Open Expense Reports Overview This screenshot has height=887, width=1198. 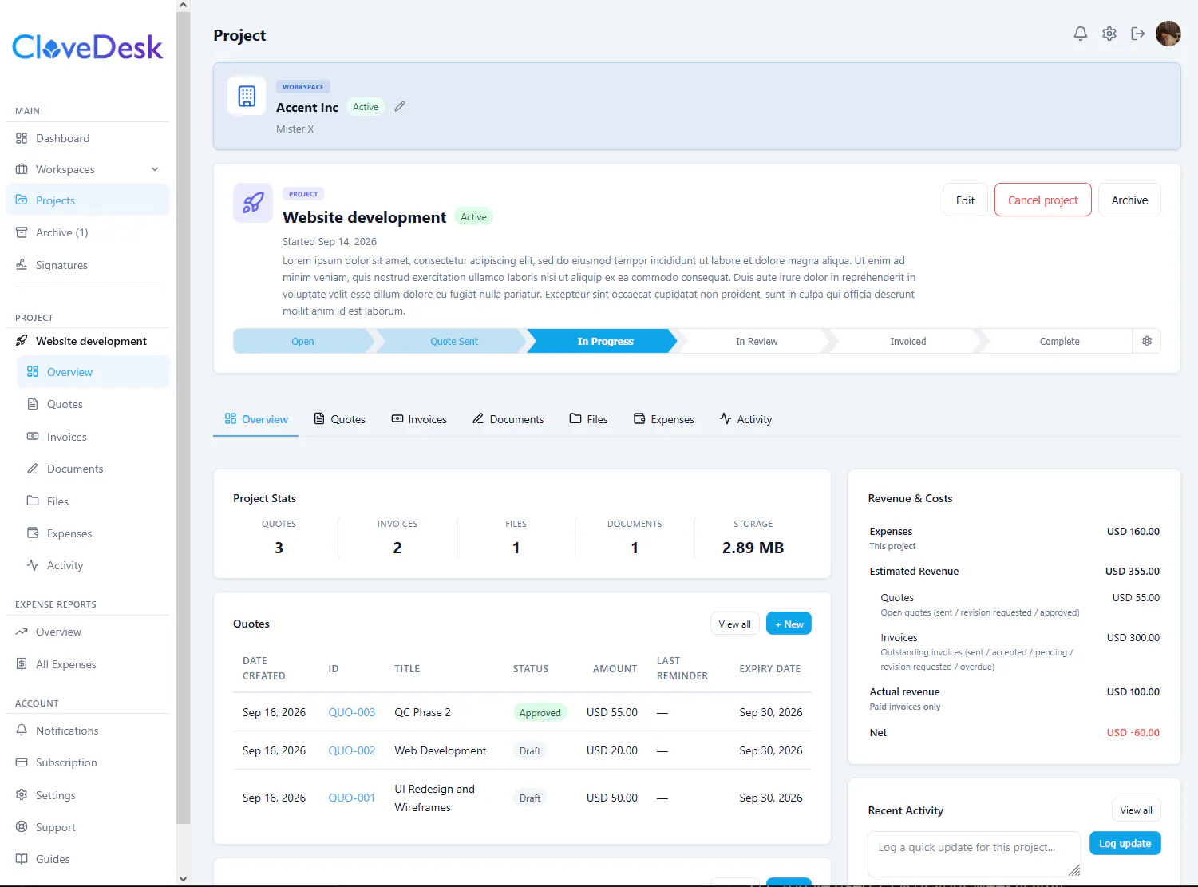pos(88,632)
